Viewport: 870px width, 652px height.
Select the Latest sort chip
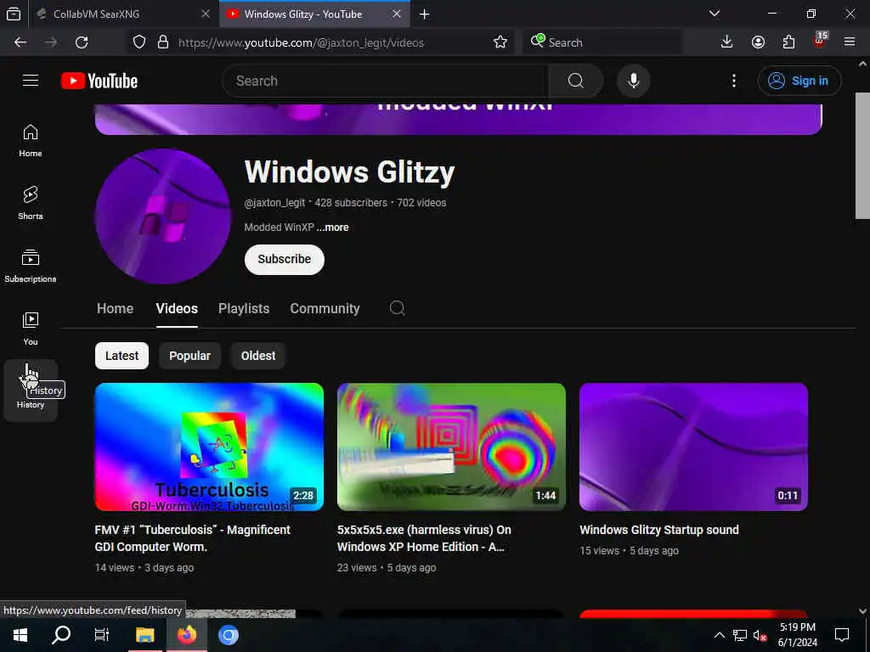pos(121,356)
